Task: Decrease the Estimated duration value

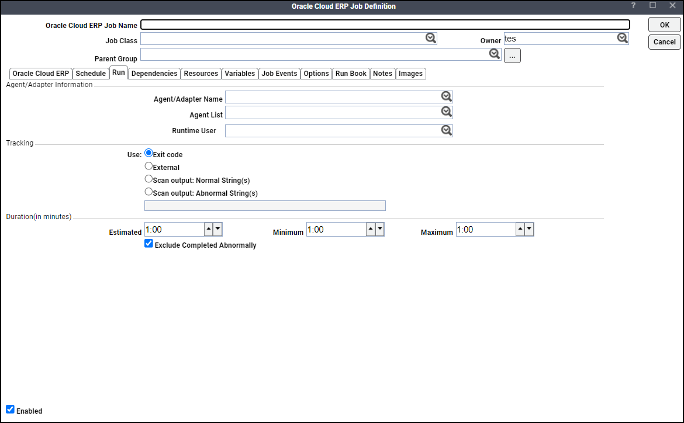Action: [217, 229]
